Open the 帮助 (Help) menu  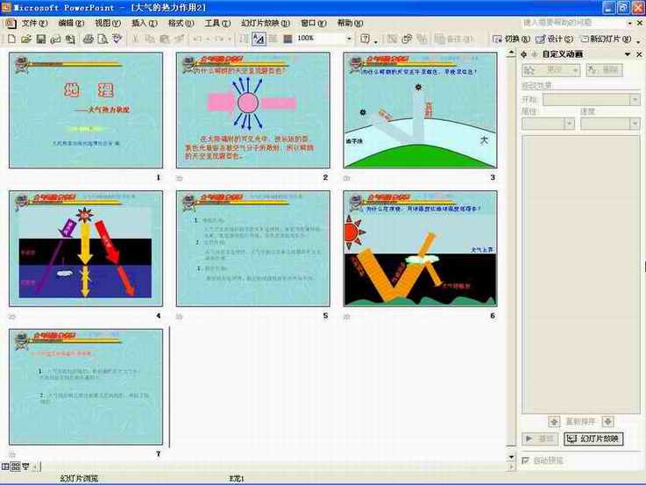pyautogui.click(x=351, y=24)
